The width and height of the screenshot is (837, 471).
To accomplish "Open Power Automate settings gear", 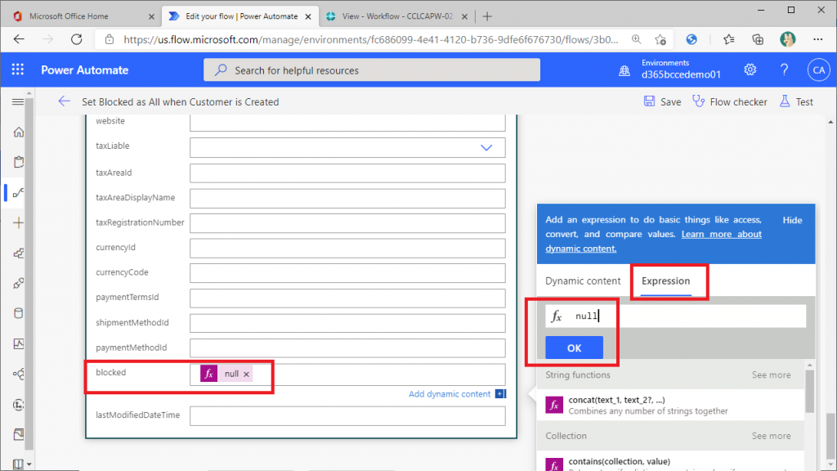I will [750, 70].
